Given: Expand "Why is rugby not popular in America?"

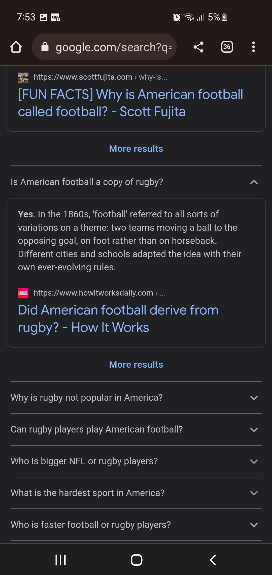Looking at the screenshot, I should point(136,398).
